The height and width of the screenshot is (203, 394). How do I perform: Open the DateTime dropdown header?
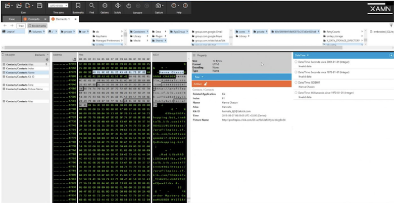point(302,55)
